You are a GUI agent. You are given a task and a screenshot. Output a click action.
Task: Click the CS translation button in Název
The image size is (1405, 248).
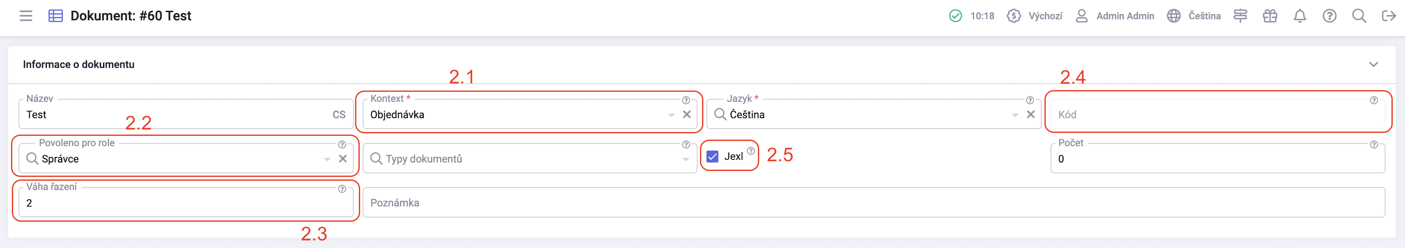pos(339,114)
